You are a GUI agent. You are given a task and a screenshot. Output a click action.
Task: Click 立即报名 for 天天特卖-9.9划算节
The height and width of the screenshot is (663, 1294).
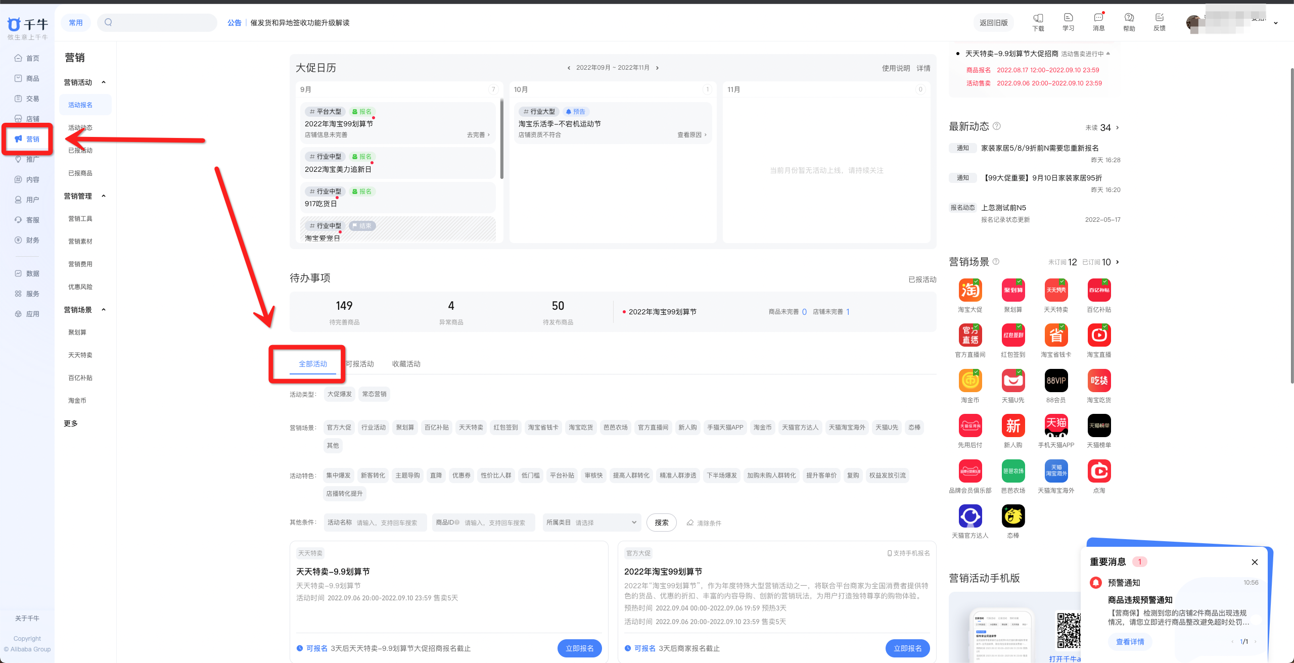tap(579, 648)
